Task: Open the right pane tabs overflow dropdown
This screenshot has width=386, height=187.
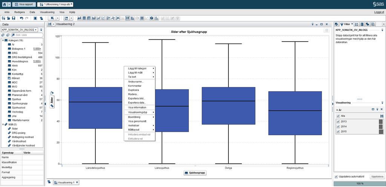Action: [x=384, y=24]
